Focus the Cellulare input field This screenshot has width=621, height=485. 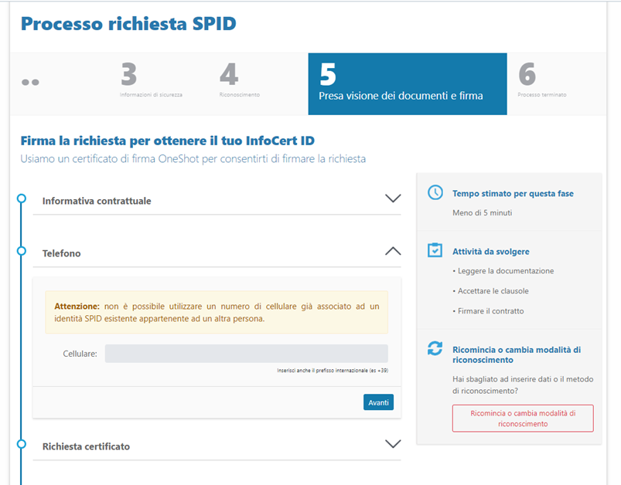247,353
